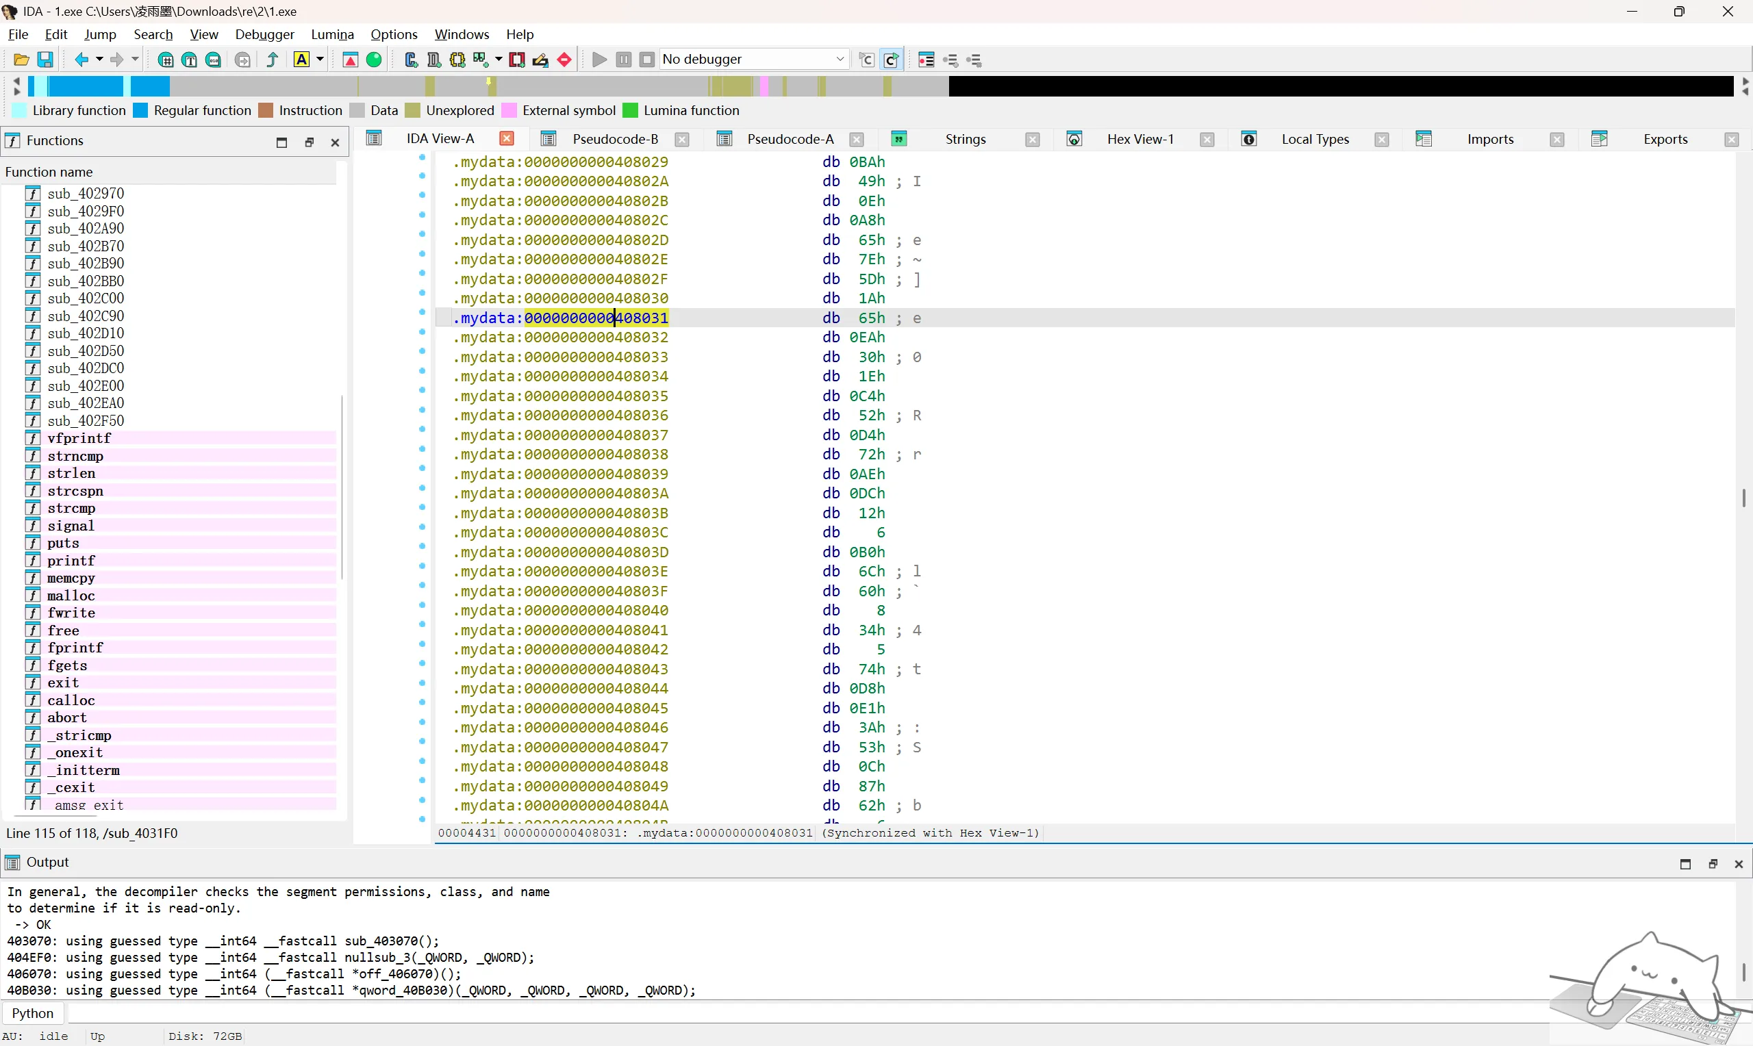This screenshot has width=1753, height=1046.
Task: Save the database with the floppy icon
Action: click(x=45, y=60)
